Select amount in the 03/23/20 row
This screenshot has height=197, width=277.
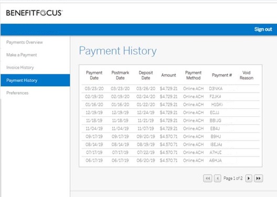(x=168, y=89)
